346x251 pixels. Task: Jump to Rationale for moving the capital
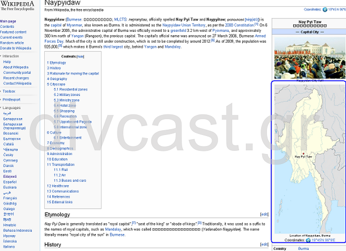pyautogui.click(x=73, y=73)
